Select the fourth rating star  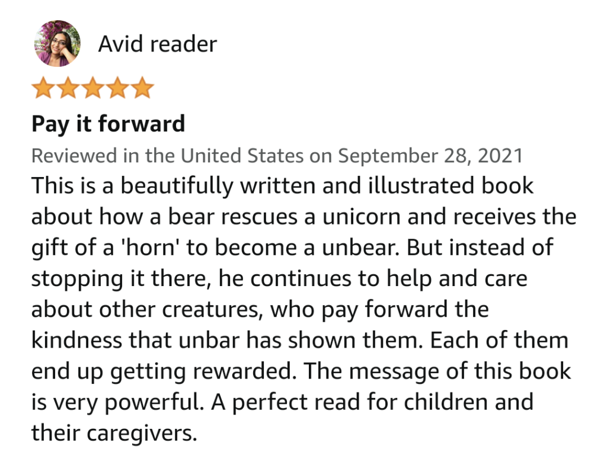click(117, 89)
